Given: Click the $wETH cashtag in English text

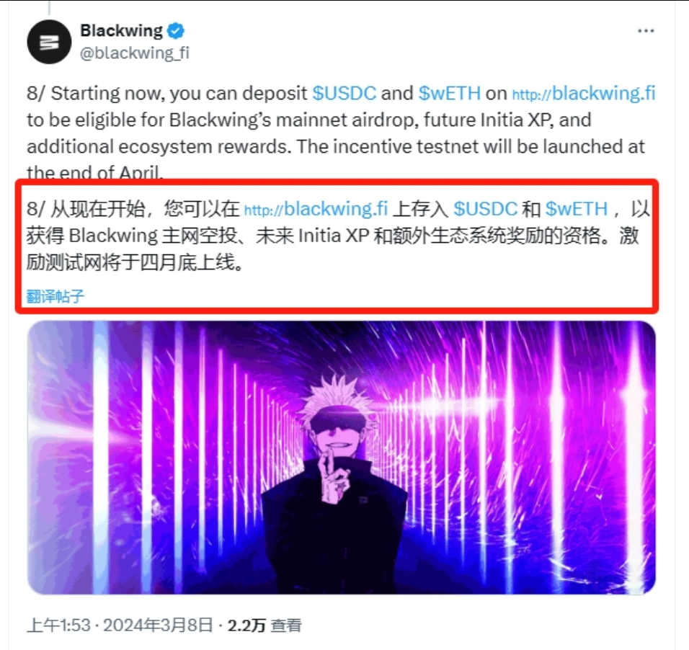Looking at the screenshot, I should click(449, 93).
